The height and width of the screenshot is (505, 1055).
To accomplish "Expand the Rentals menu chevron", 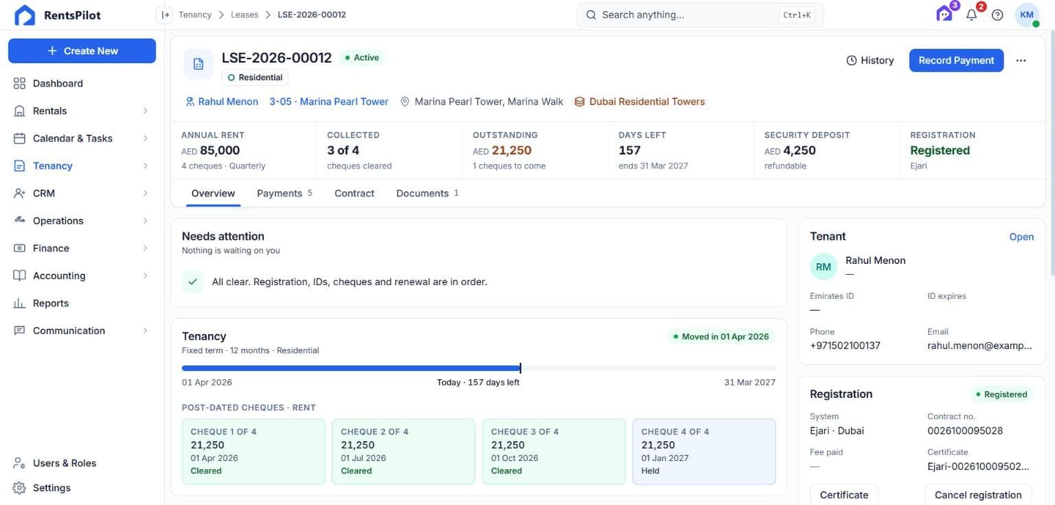I will 145,111.
